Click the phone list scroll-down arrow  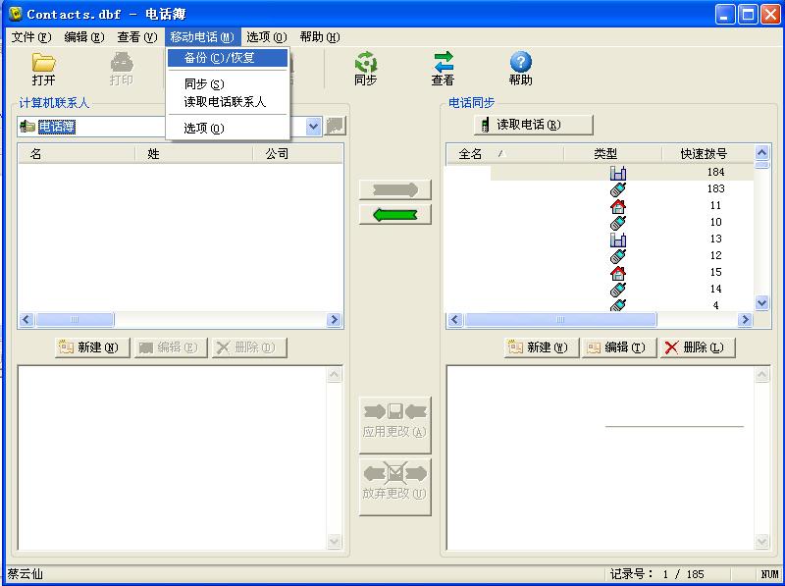pos(762,303)
